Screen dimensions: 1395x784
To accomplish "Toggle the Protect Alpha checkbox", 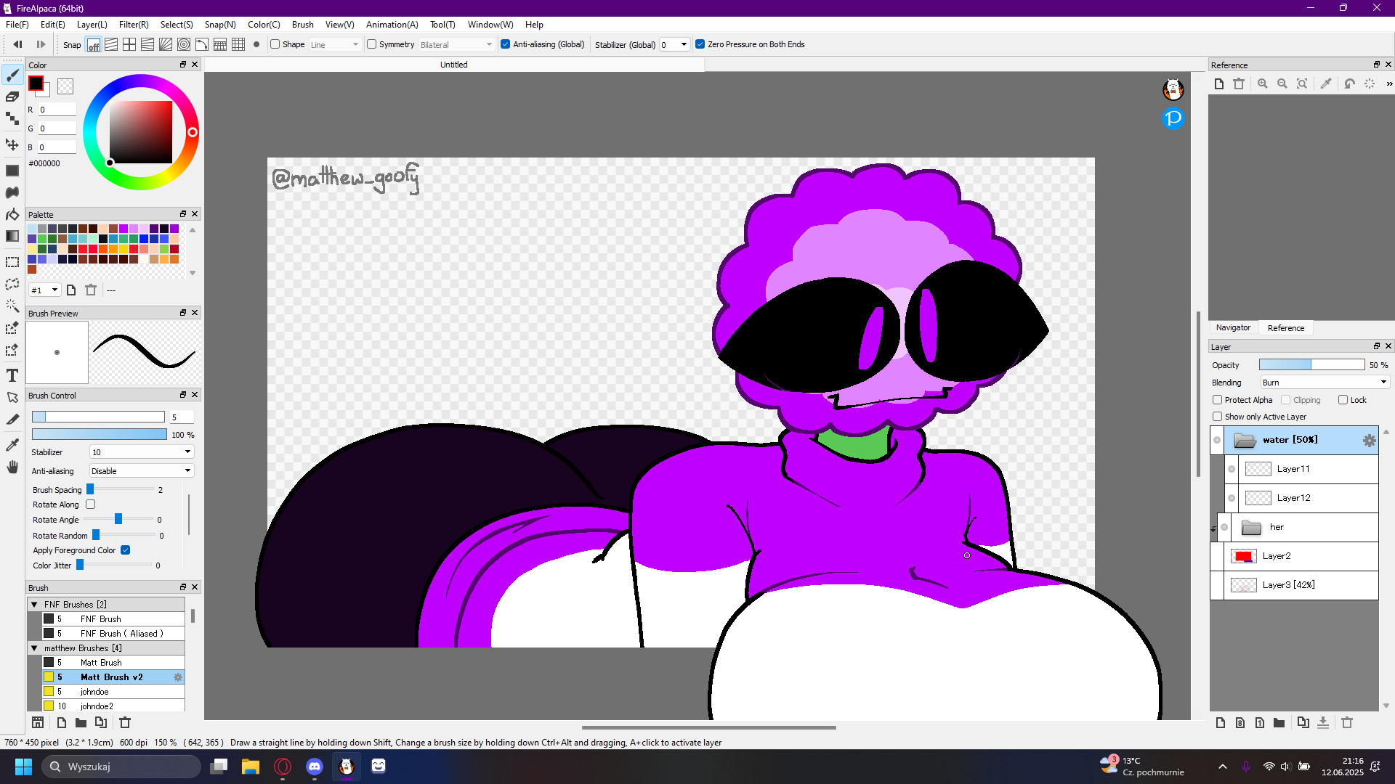I will tap(1218, 400).
